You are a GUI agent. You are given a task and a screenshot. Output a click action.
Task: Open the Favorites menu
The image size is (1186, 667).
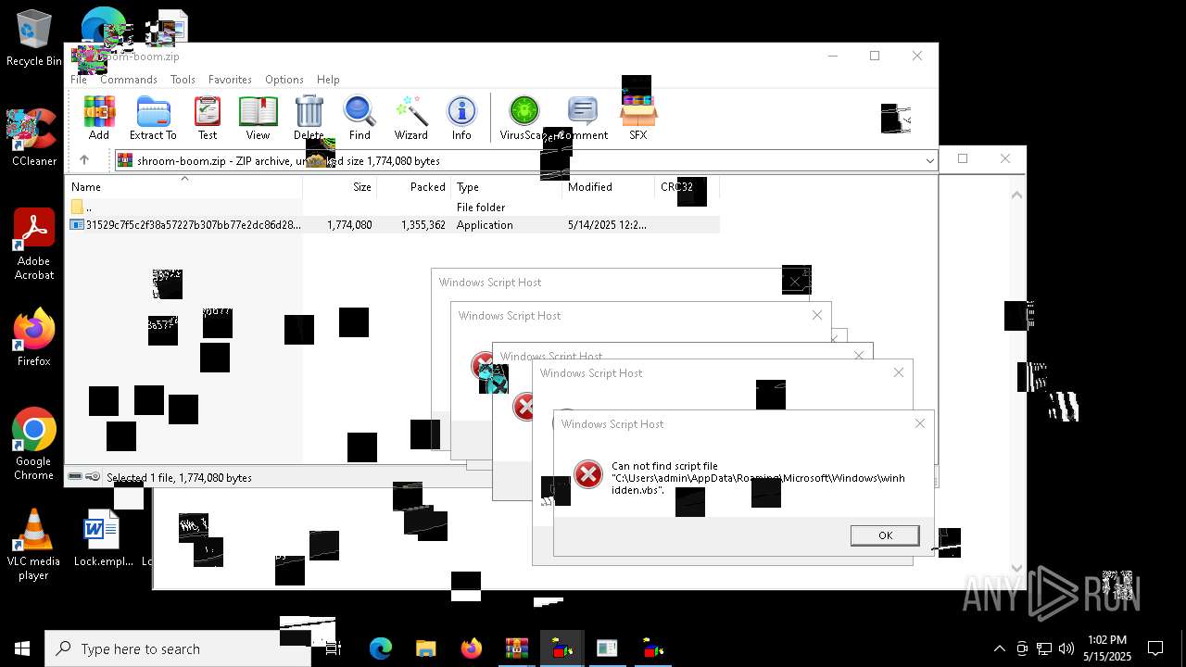[x=230, y=80]
